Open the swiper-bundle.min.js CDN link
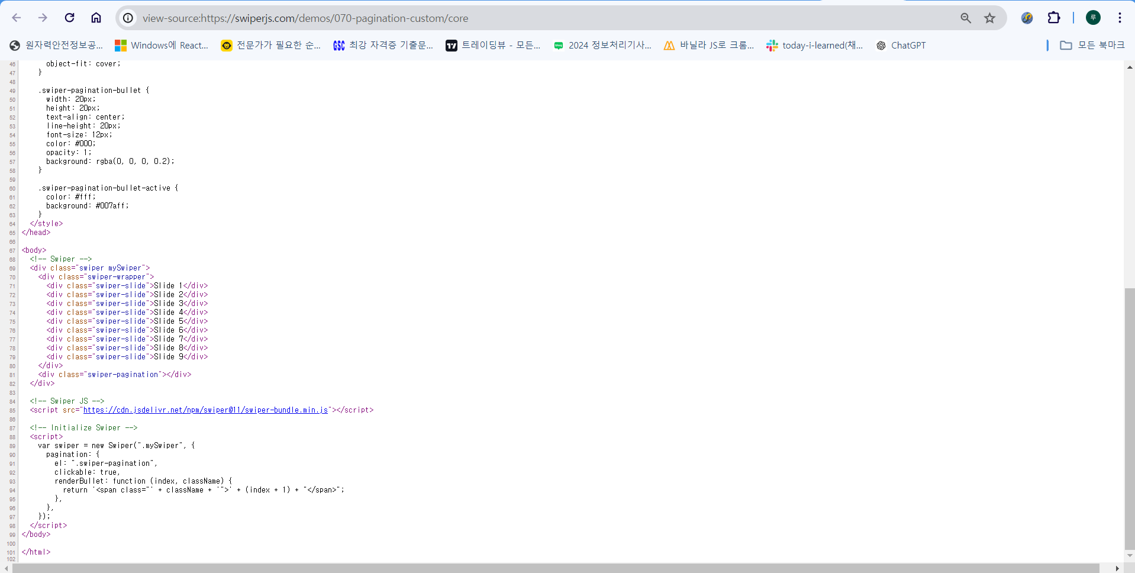Screen dimensions: 1135x573 205,410
